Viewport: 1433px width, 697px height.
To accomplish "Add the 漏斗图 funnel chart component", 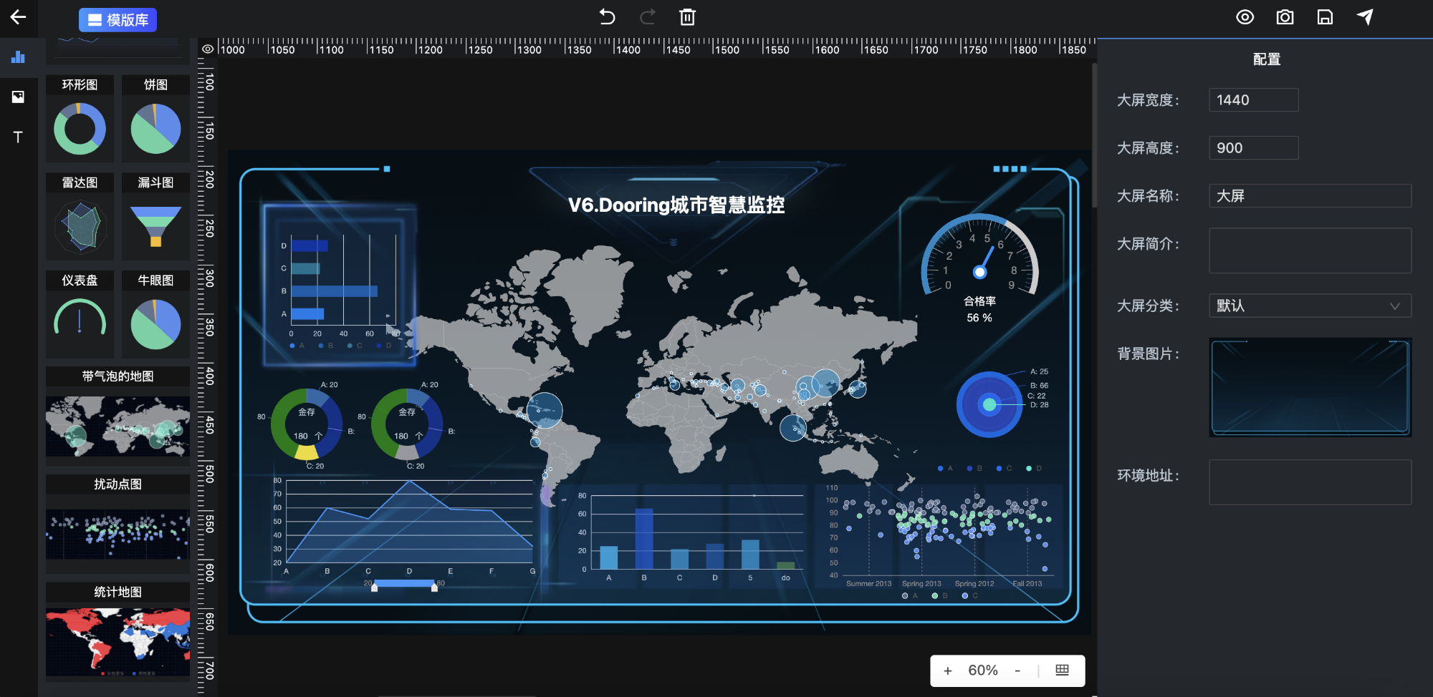I will (x=155, y=216).
